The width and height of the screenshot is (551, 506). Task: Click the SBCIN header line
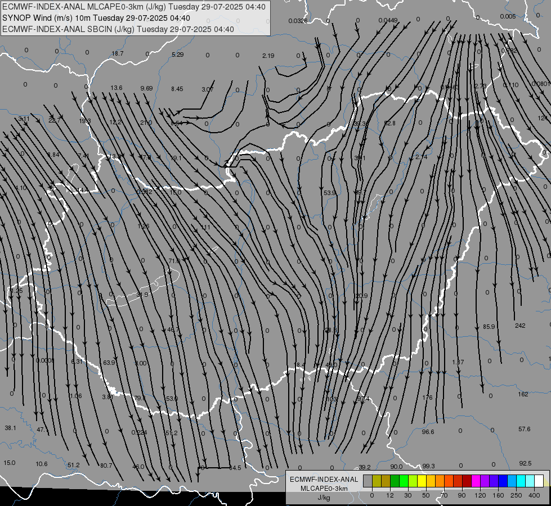point(118,29)
